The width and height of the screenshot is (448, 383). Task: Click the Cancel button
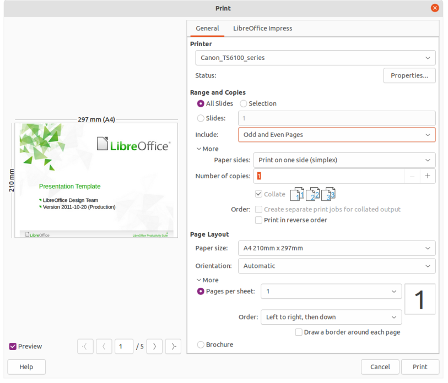380,367
